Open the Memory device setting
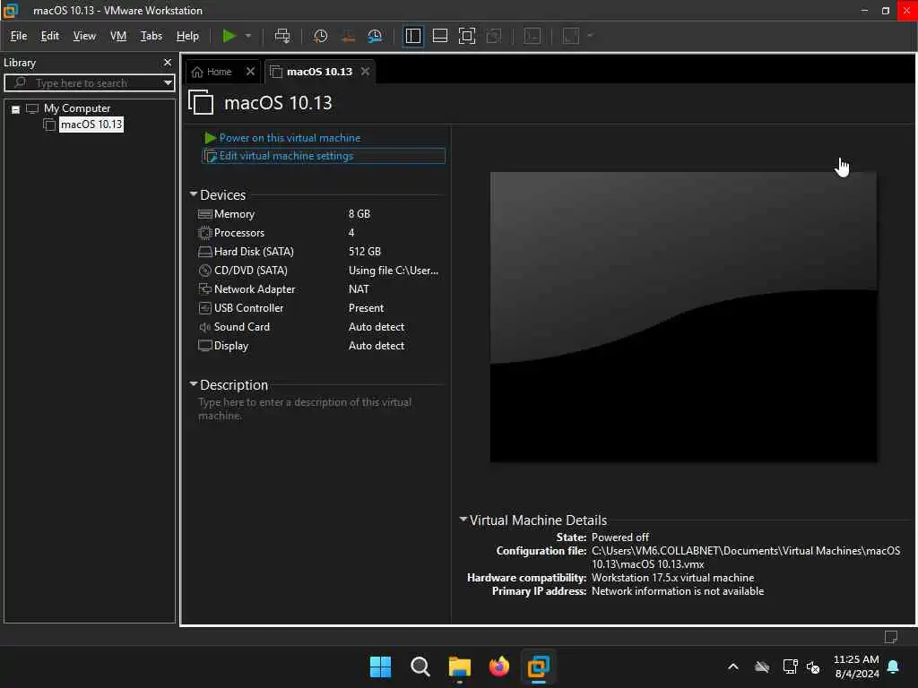Image resolution: width=918 pixels, height=688 pixels. point(234,214)
